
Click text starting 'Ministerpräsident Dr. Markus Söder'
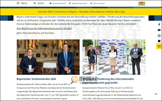48,92
